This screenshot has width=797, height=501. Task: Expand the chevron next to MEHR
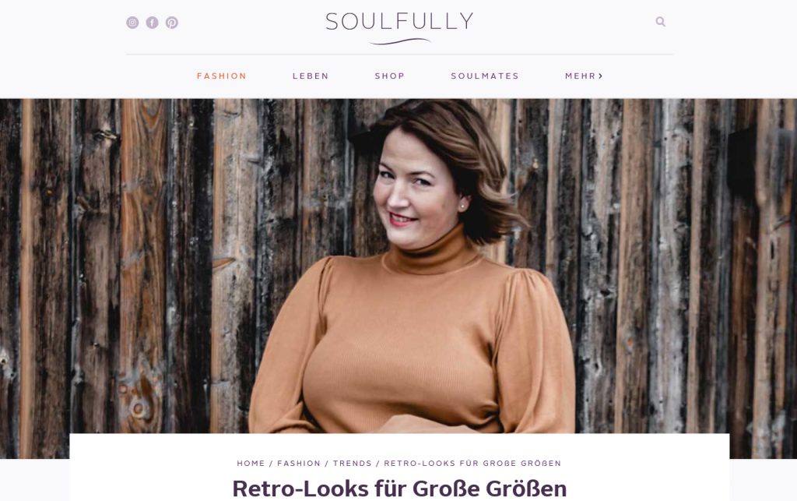point(601,76)
